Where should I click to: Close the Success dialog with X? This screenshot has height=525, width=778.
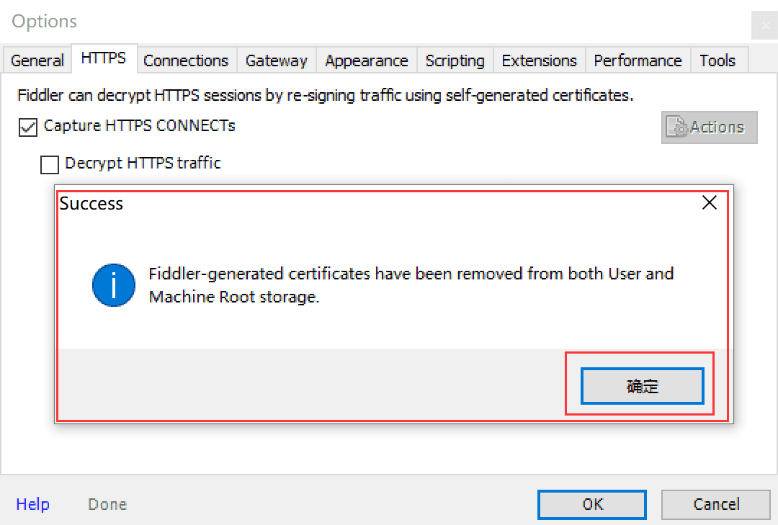tap(710, 202)
